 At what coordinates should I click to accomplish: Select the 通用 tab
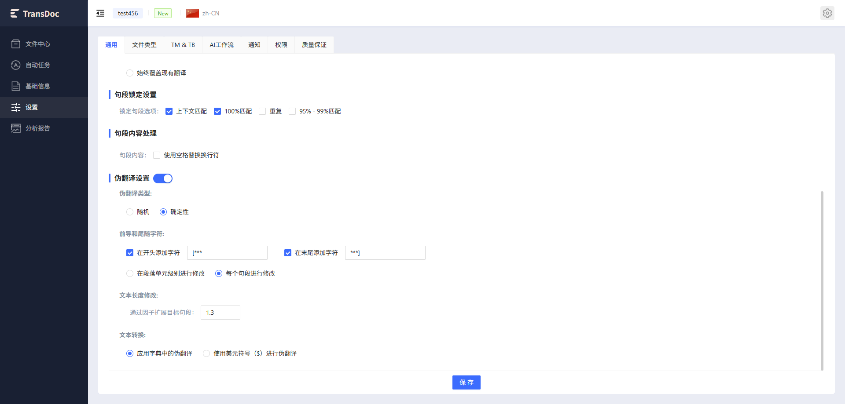pos(111,45)
